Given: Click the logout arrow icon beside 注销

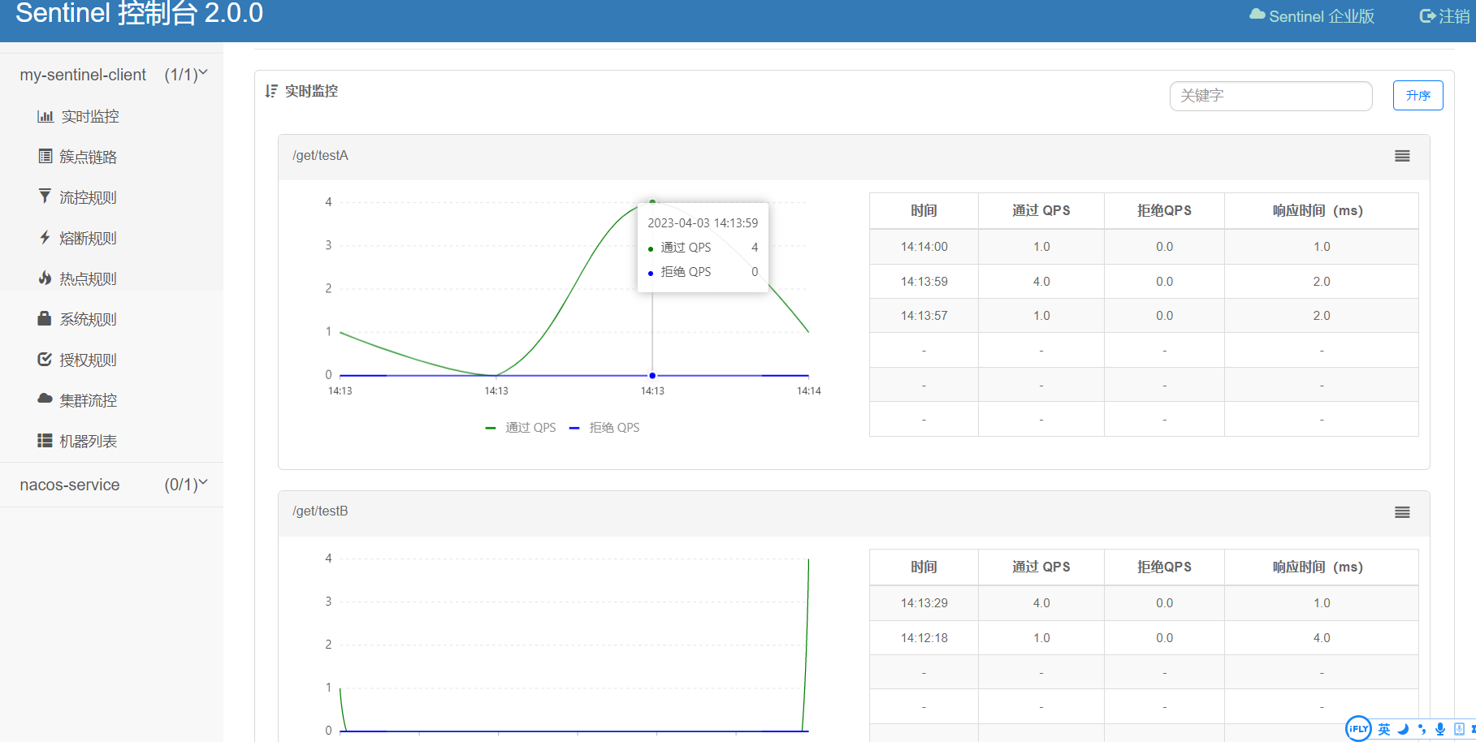Looking at the screenshot, I should pos(1427,16).
